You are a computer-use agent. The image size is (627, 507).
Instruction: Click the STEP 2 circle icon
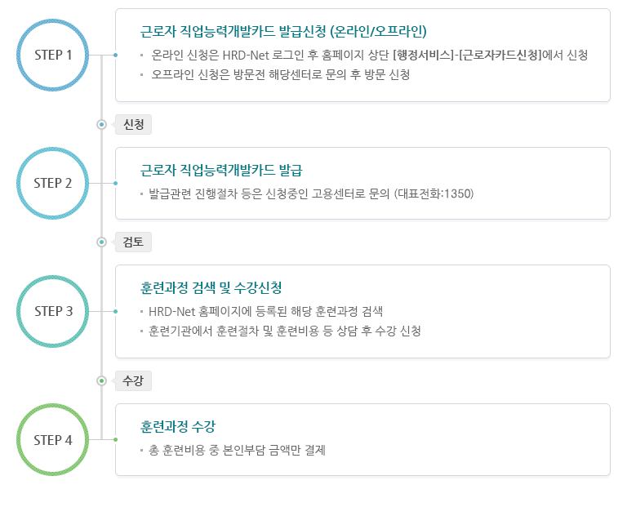tap(53, 183)
